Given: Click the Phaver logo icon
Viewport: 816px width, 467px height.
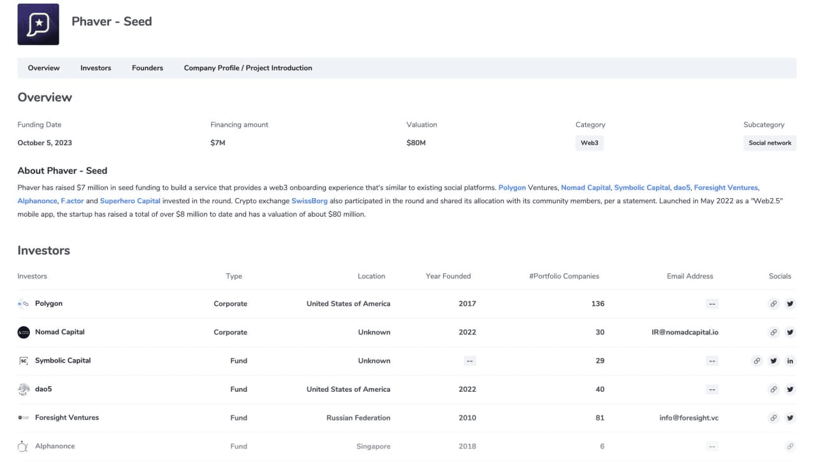Looking at the screenshot, I should 38,24.
